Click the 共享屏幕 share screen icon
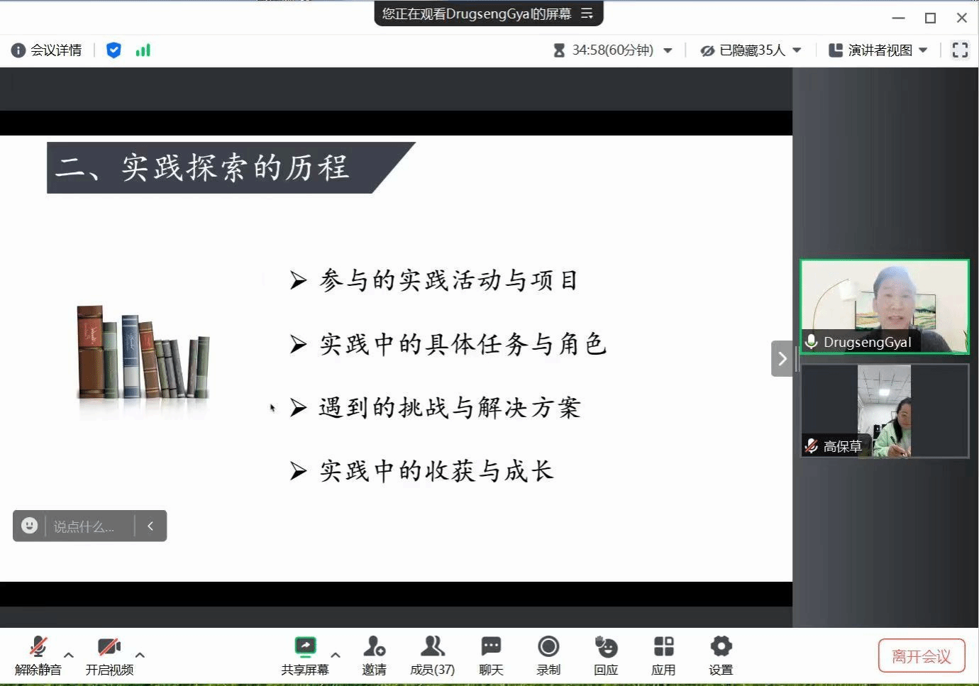 tap(305, 647)
